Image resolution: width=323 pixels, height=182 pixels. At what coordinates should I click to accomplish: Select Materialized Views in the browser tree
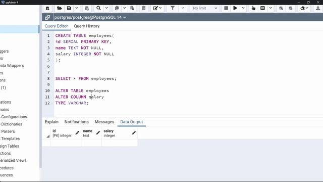tap(13, 160)
